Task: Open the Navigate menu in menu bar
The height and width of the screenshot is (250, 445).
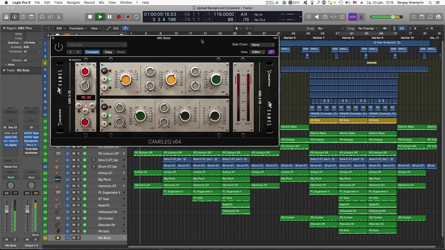Action: 73,2
